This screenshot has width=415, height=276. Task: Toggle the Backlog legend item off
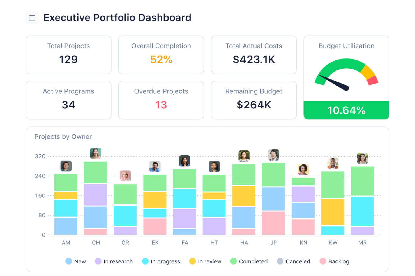[x=335, y=261]
